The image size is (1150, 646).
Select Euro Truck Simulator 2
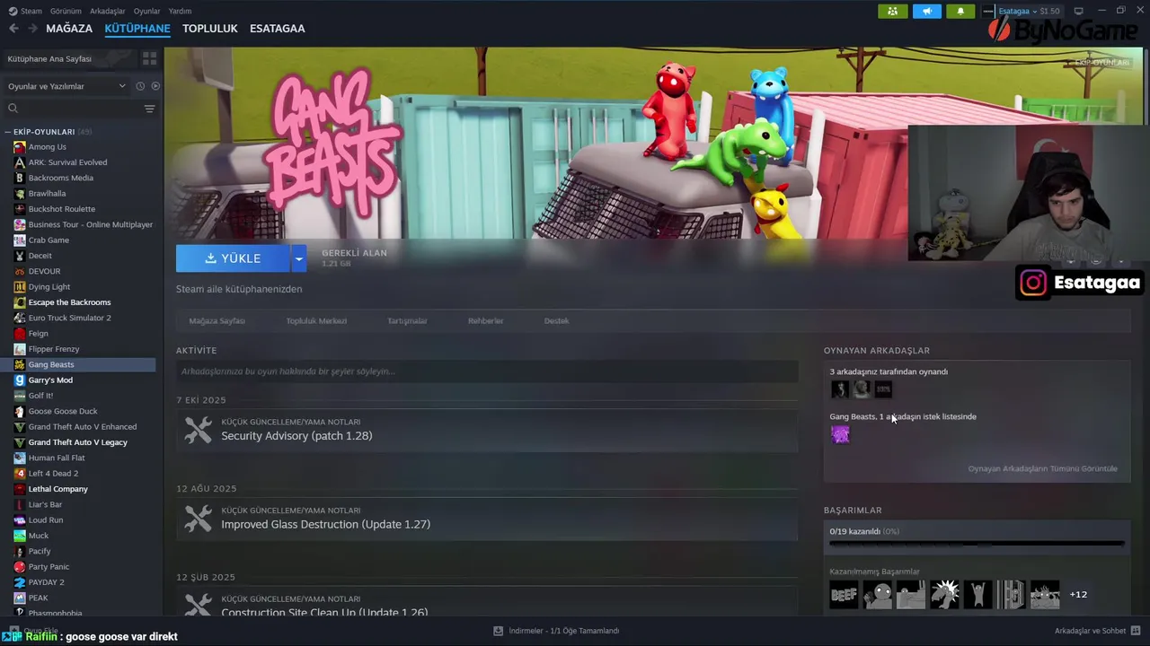point(69,318)
